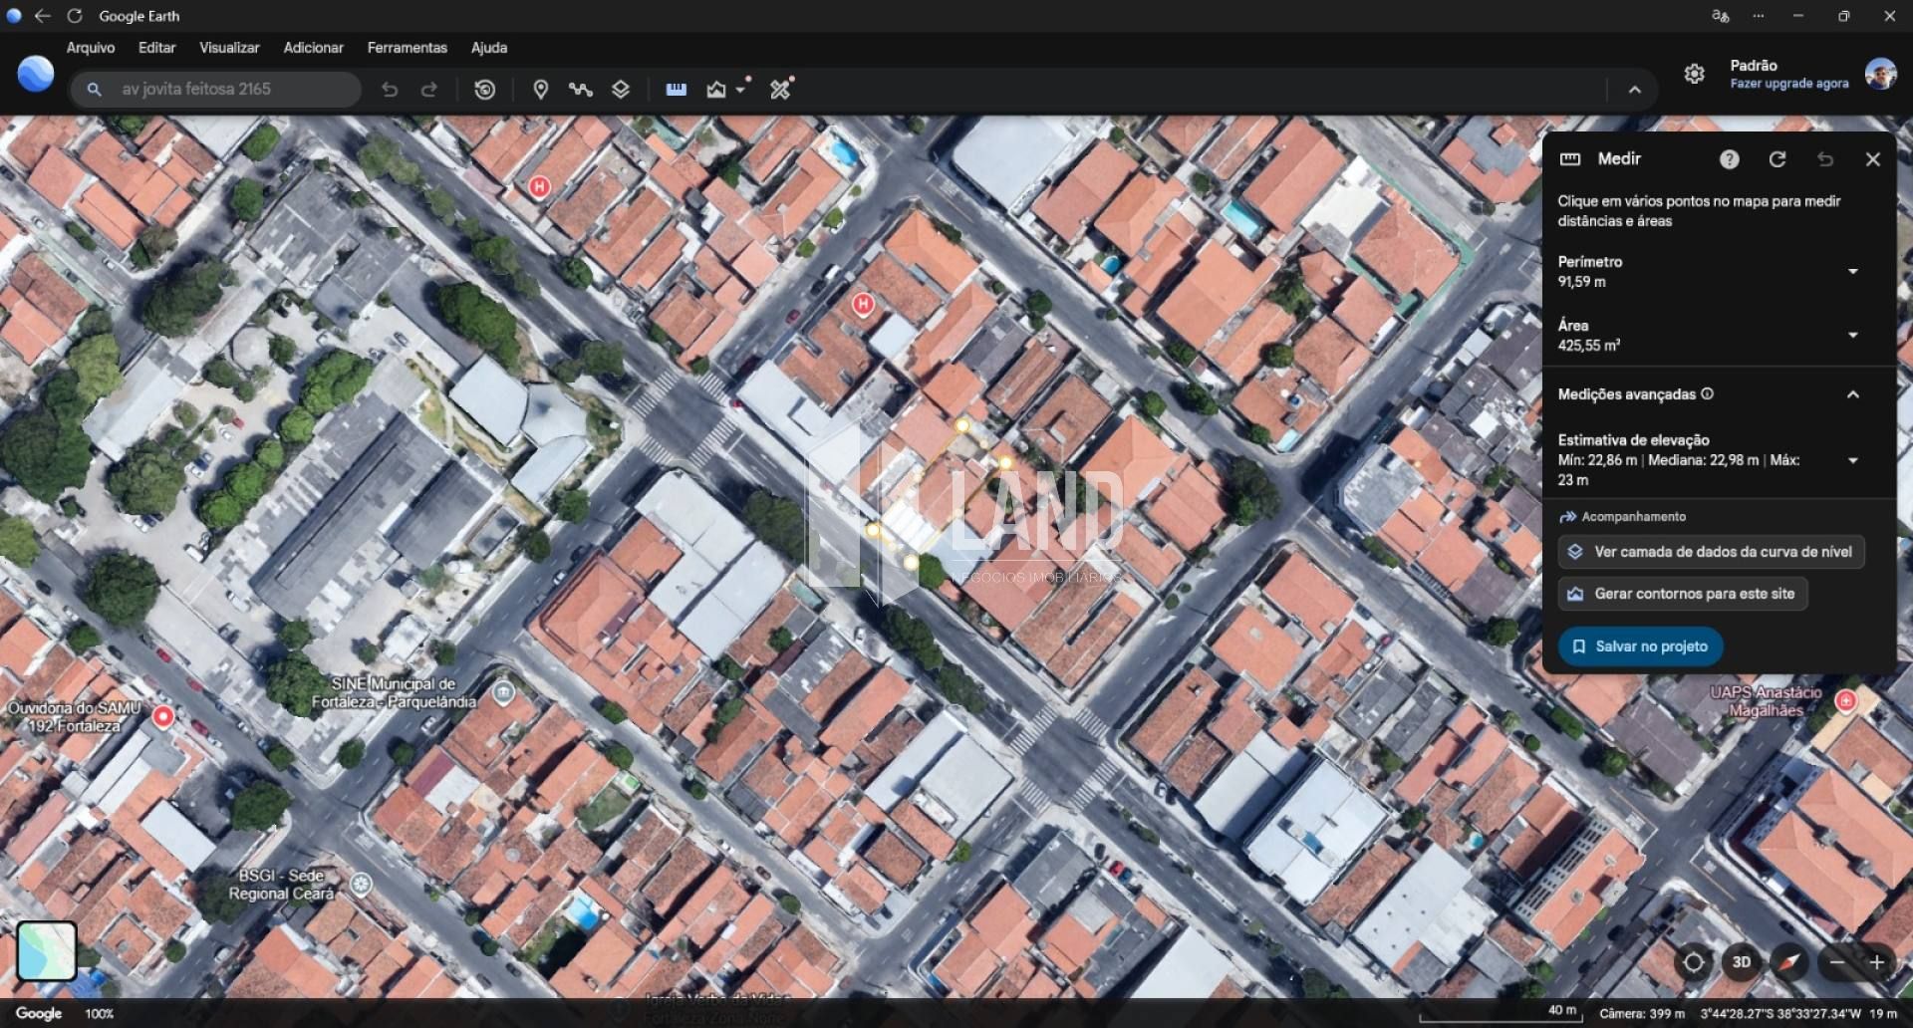Open the title bar more options menu

pyautogui.click(x=1759, y=16)
